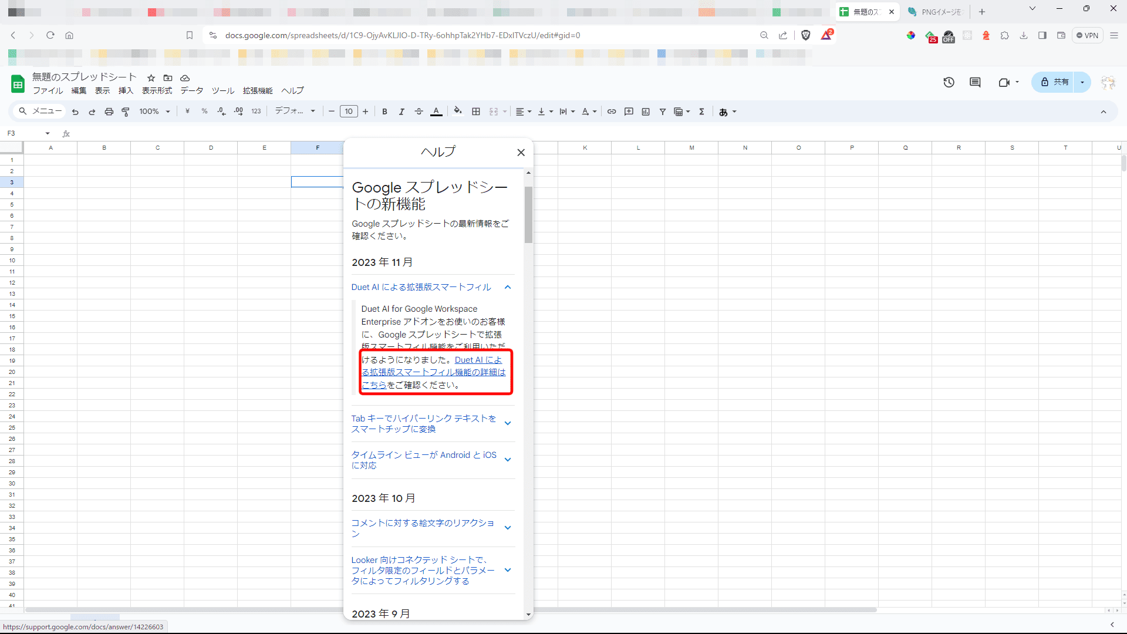1127x634 pixels.
Task: Open the データ menu
Action: 192,90
